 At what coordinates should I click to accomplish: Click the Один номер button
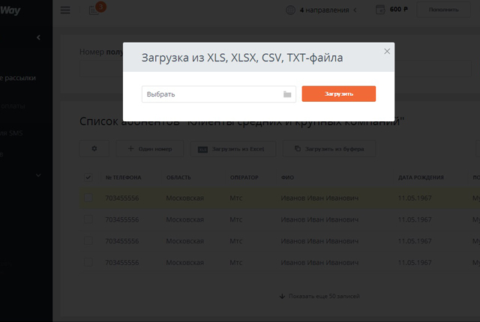(150, 148)
